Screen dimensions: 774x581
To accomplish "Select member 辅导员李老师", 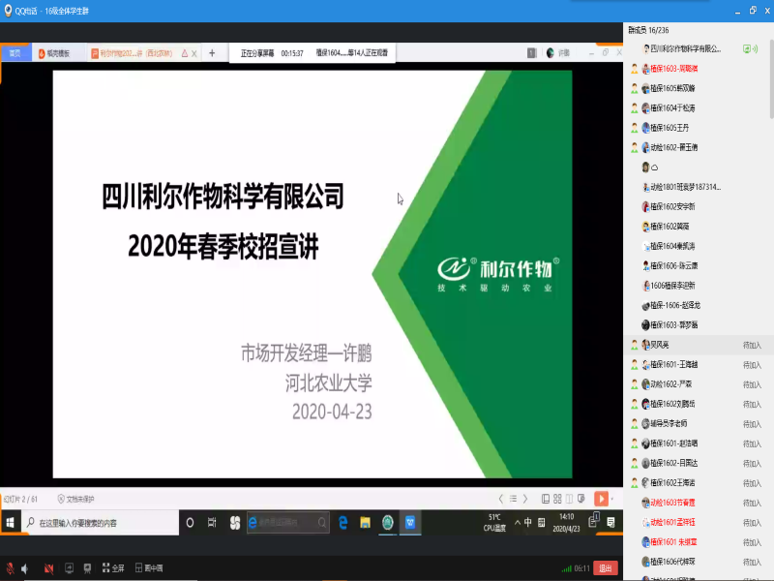I will [x=697, y=423].
